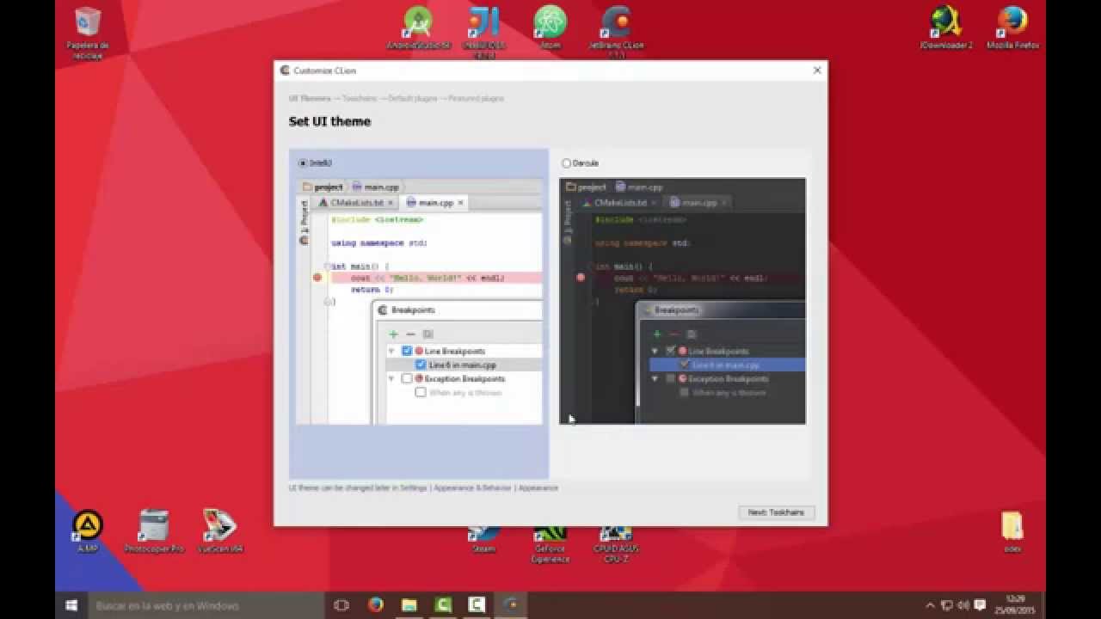Open File Explorer from the taskbar
1101x619 pixels.
coord(409,605)
